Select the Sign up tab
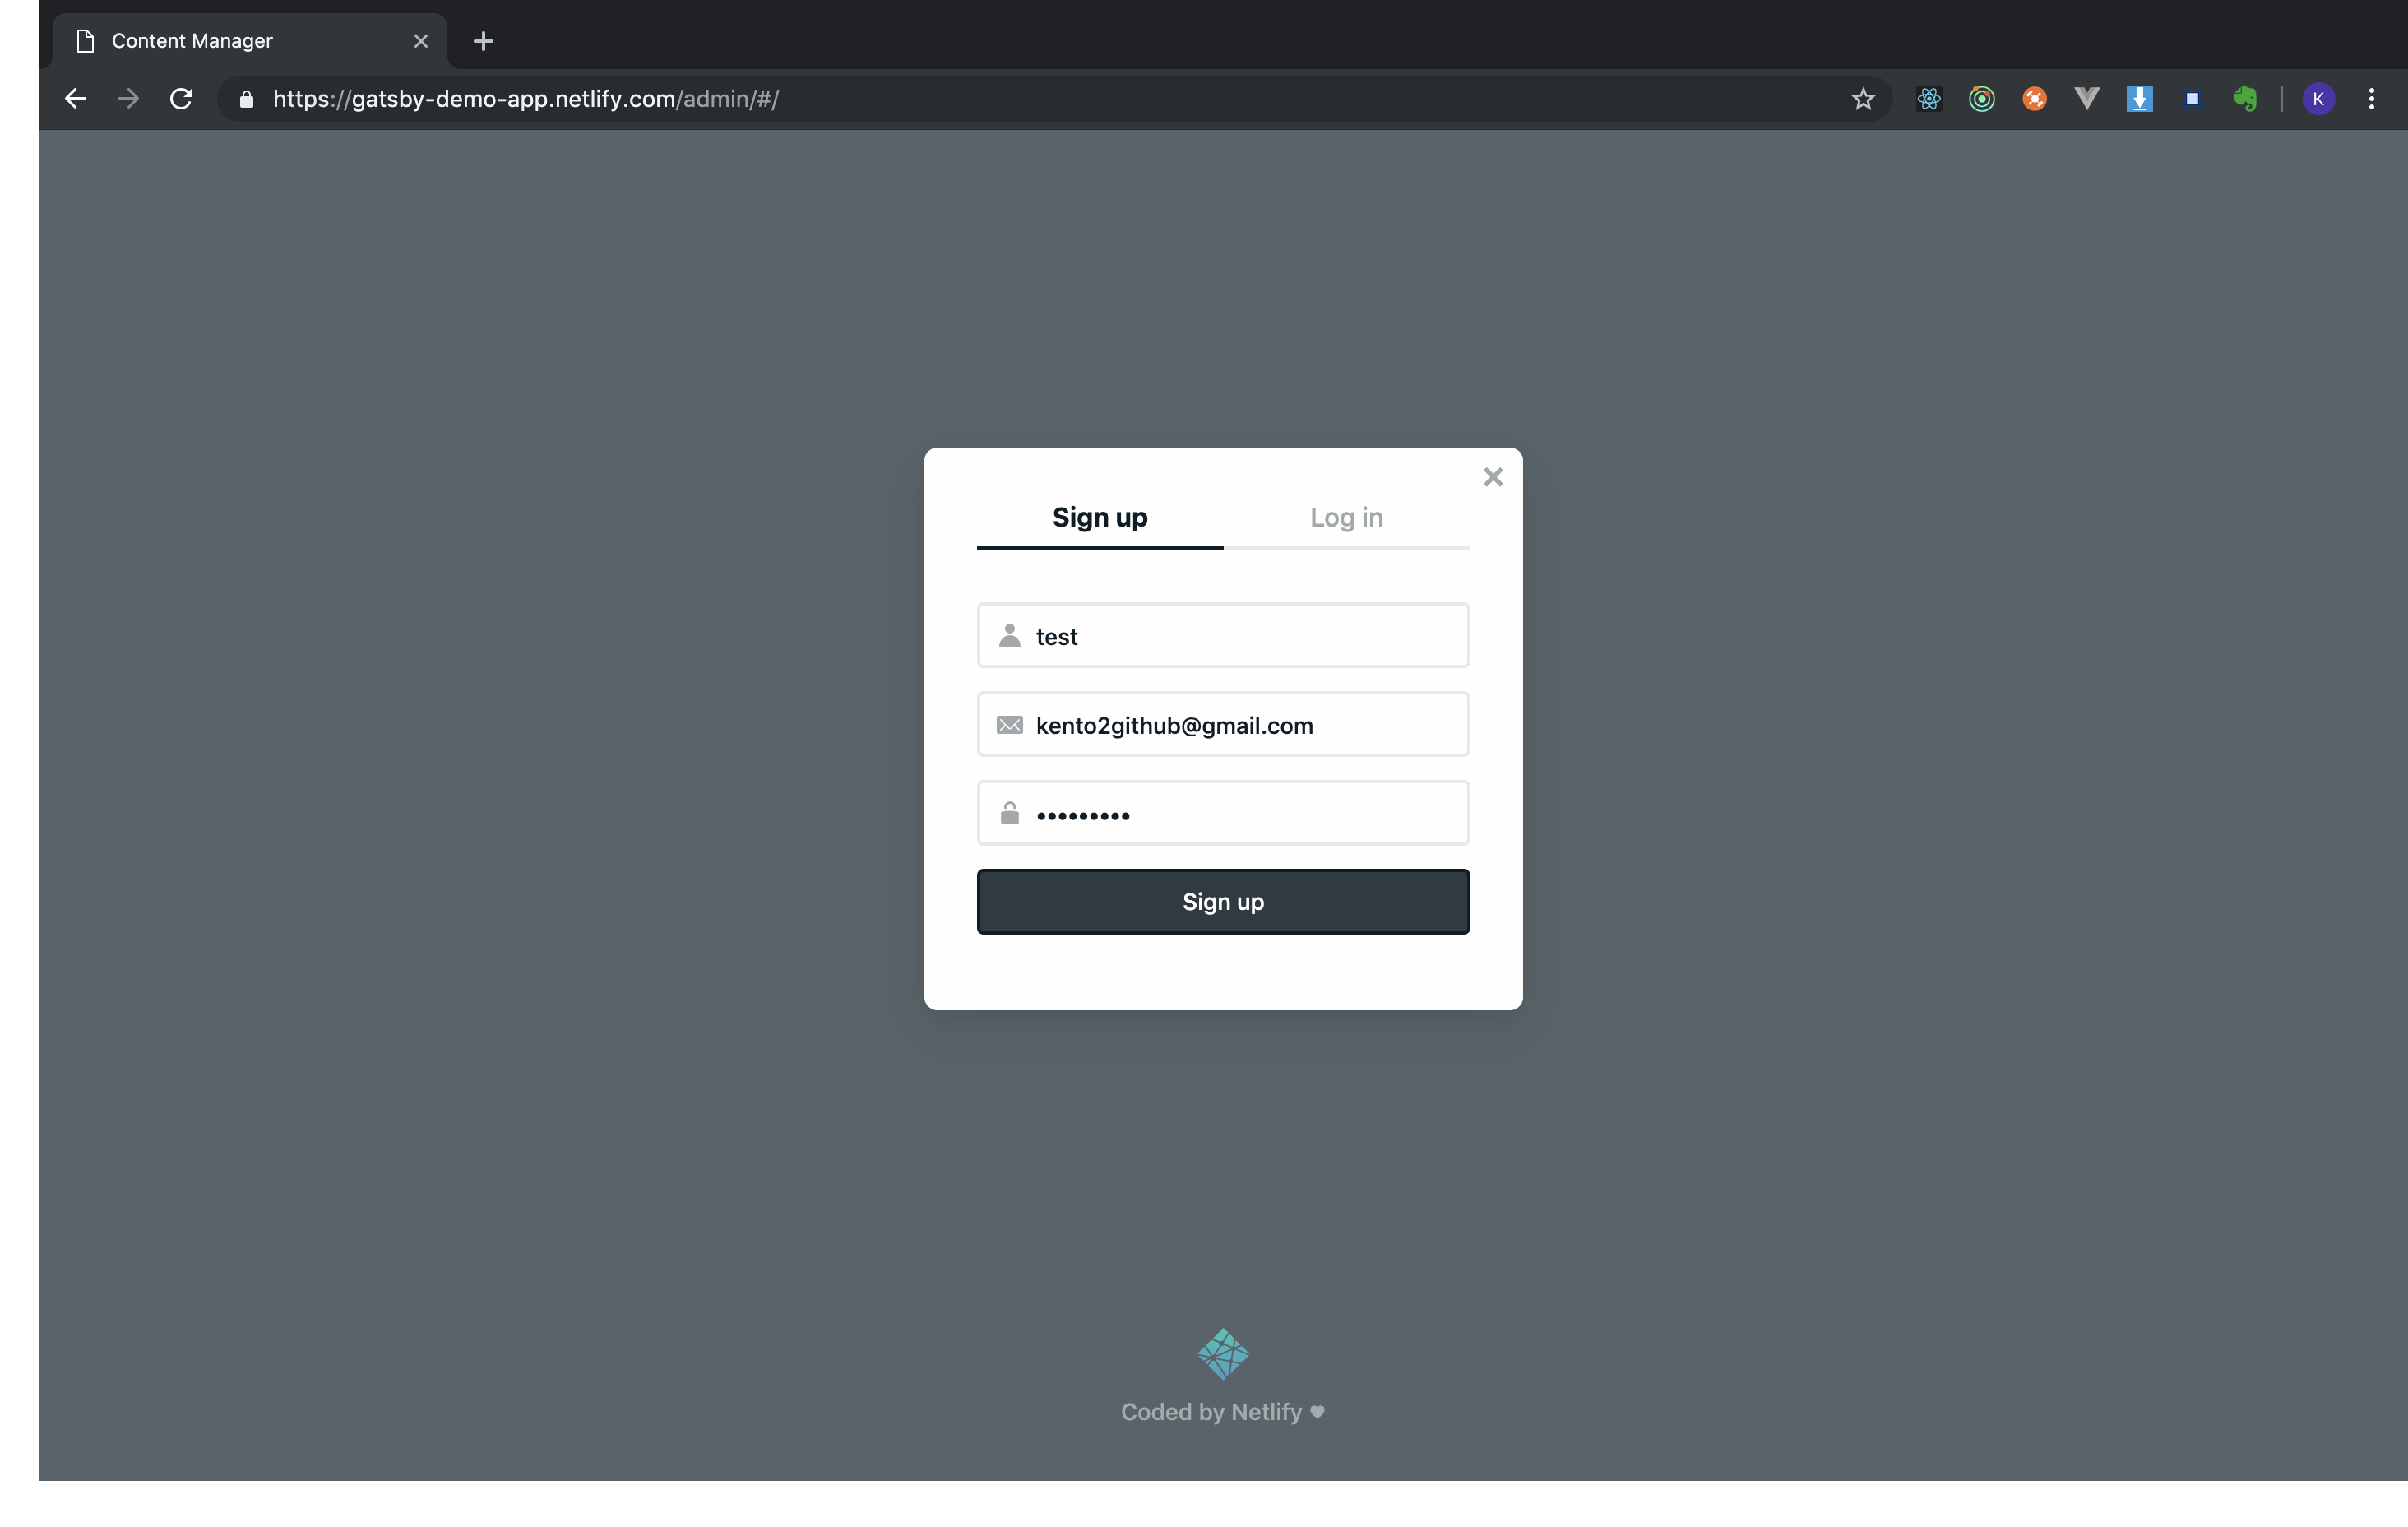Viewport: 2408px width, 1527px height. coord(1099,518)
